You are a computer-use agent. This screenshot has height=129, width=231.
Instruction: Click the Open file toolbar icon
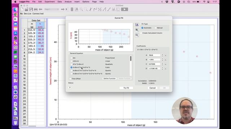26,9
